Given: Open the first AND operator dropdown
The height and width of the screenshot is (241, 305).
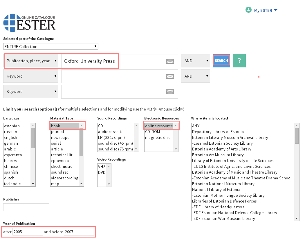Looking at the screenshot, I should 196,61.
